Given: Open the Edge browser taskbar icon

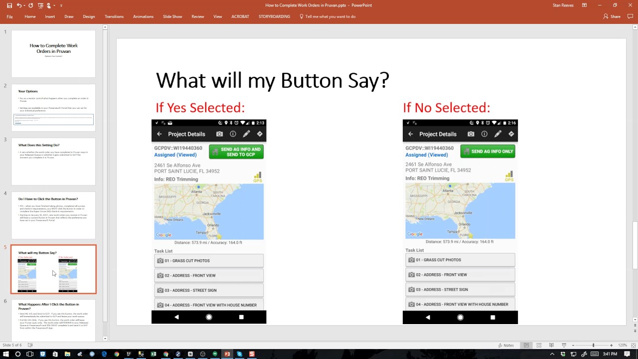Looking at the screenshot, I should 104,354.
